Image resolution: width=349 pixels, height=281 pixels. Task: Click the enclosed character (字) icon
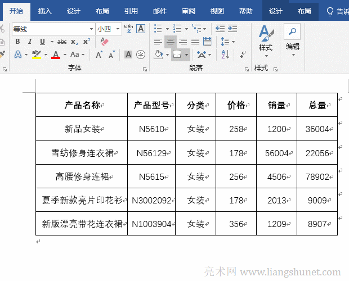[x=141, y=55]
